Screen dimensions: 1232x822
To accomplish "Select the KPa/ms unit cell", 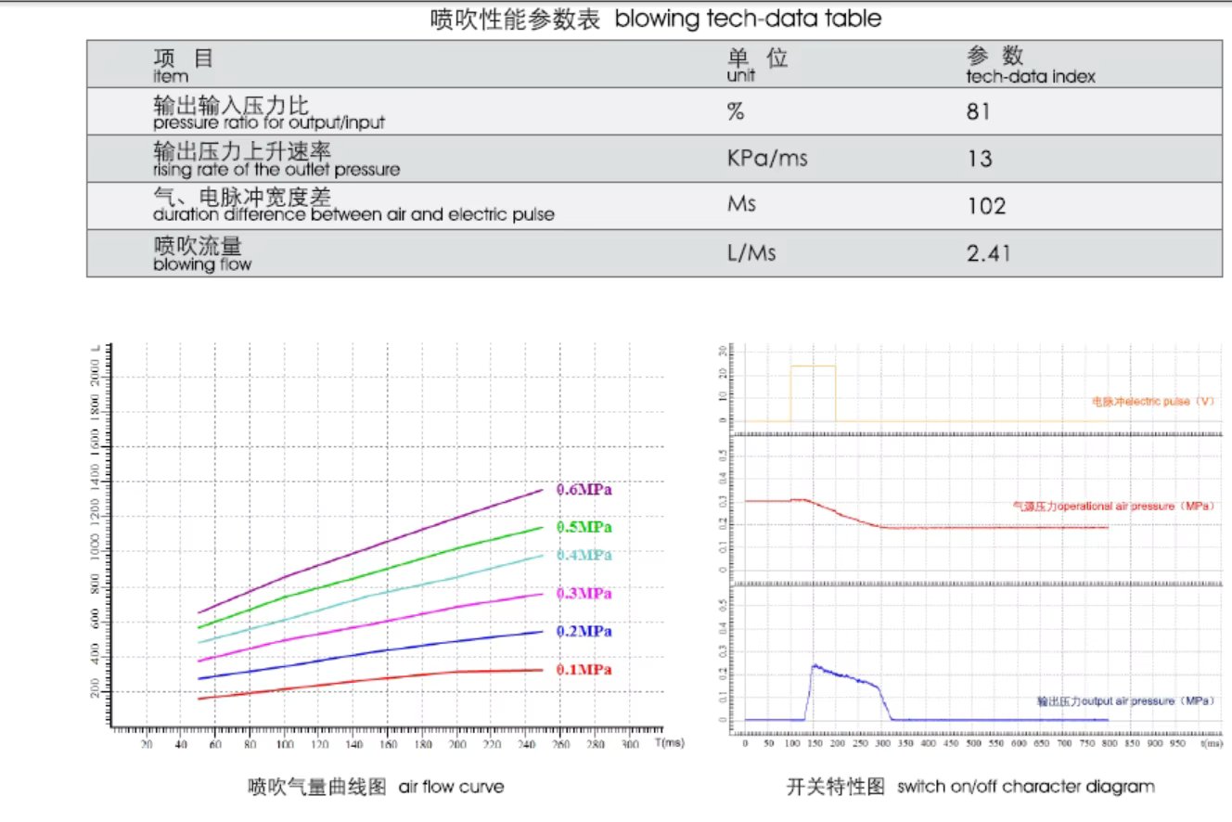I will [766, 159].
